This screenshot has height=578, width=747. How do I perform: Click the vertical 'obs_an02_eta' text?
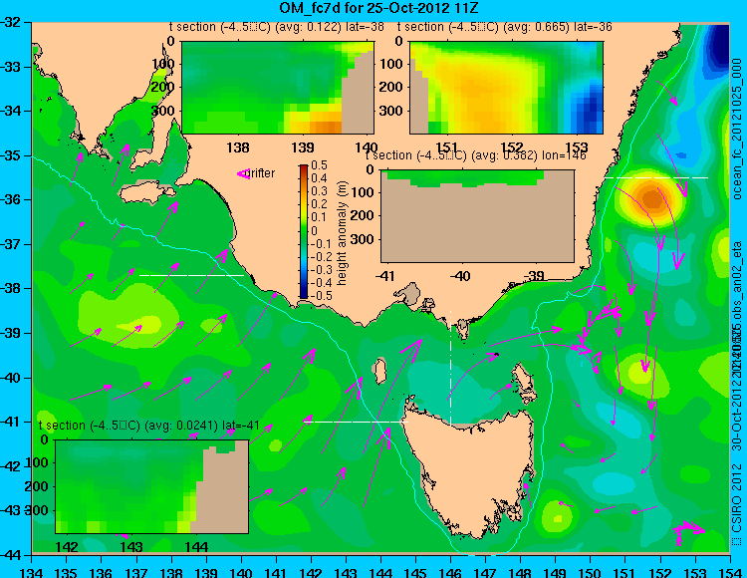coord(737,281)
